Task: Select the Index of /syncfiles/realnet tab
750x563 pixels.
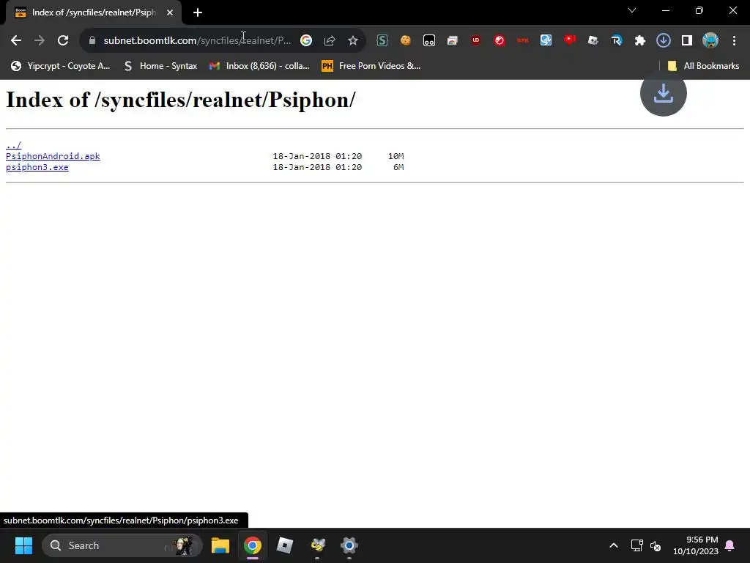Action: (x=94, y=12)
